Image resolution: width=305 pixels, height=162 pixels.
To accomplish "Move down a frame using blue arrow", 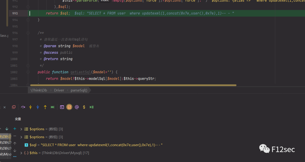I will (x=7, y=129).
